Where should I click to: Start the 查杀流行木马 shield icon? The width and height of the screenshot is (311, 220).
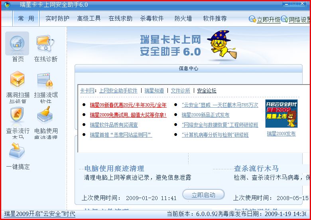17,114
